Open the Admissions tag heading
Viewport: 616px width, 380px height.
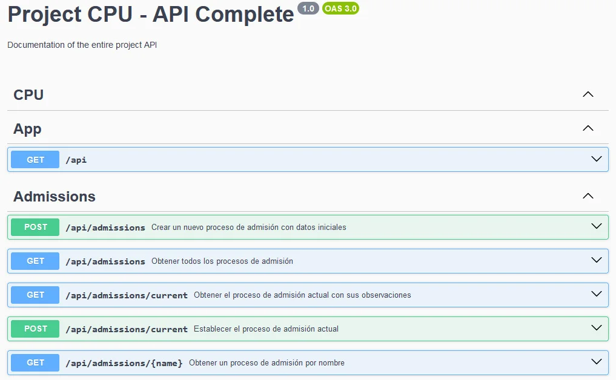pos(55,197)
